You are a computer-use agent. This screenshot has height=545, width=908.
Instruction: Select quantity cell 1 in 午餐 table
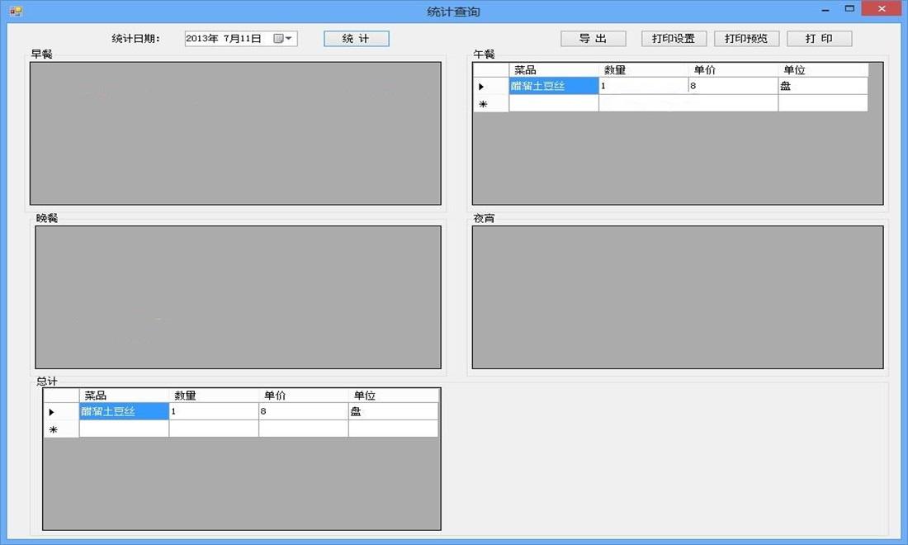pos(643,87)
